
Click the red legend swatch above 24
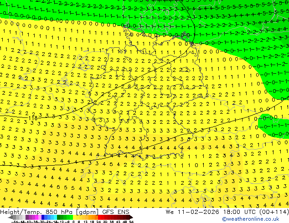(x=99, y=217)
